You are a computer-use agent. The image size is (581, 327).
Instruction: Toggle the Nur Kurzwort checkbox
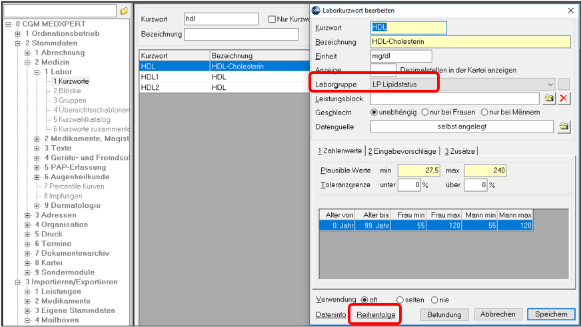pyautogui.click(x=272, y=19)
